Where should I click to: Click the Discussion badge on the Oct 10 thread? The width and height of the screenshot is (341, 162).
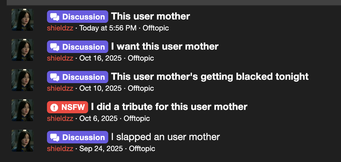[77, 77]
